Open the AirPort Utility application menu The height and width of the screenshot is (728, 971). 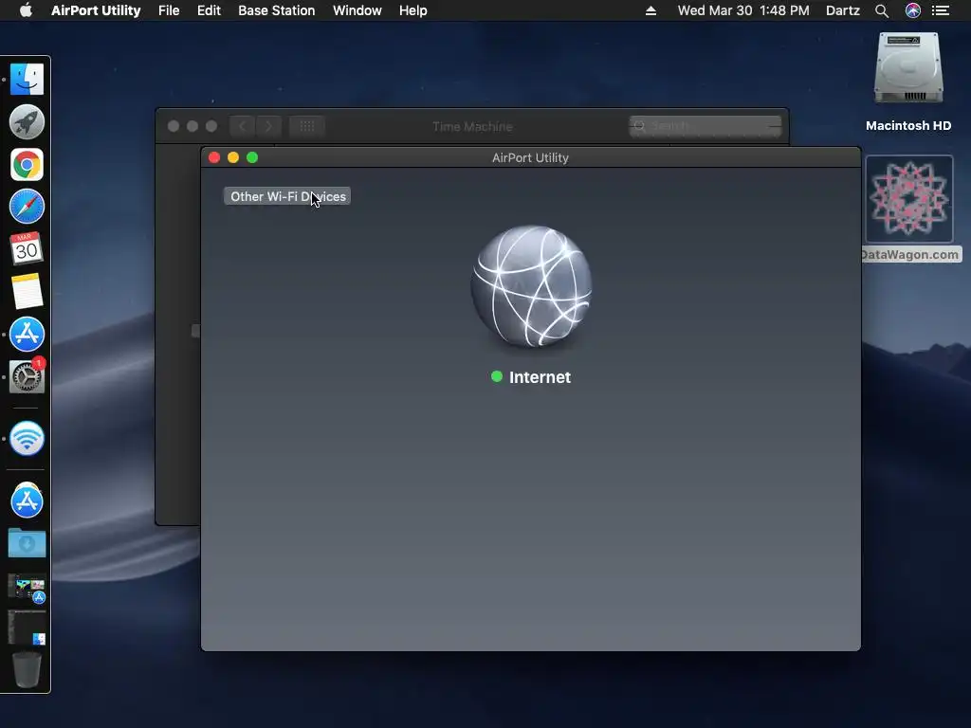pos(96,10)
